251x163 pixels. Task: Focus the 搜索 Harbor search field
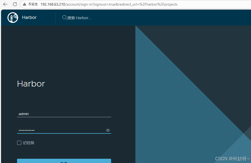coord(79,18)
